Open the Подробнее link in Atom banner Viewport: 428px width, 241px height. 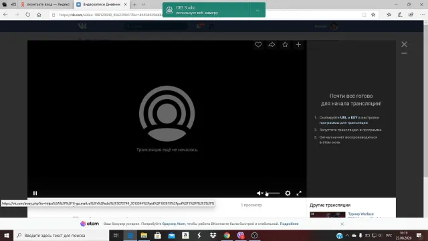pyautogui.click(x=289, y=224)
